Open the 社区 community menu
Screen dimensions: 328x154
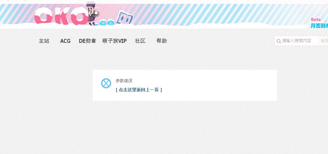(x=140, y=41)
